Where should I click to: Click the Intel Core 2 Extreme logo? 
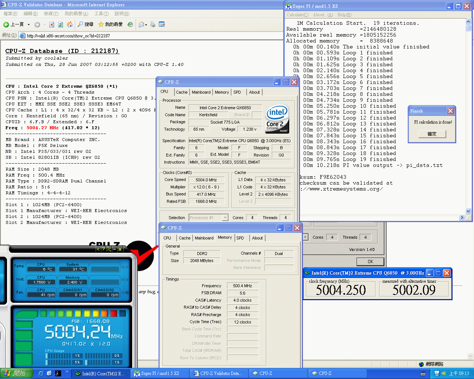point(277,119)
